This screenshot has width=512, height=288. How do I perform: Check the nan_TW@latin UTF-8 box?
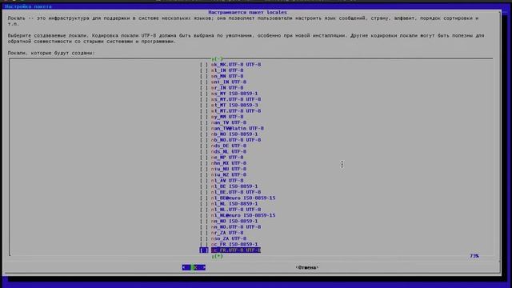coord(204,128)
